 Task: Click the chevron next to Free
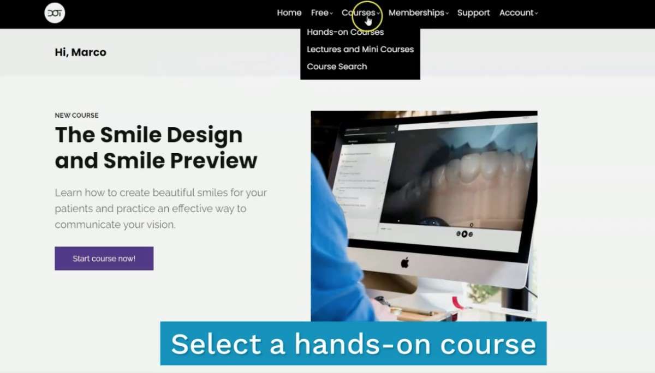[x=331, y=14]
